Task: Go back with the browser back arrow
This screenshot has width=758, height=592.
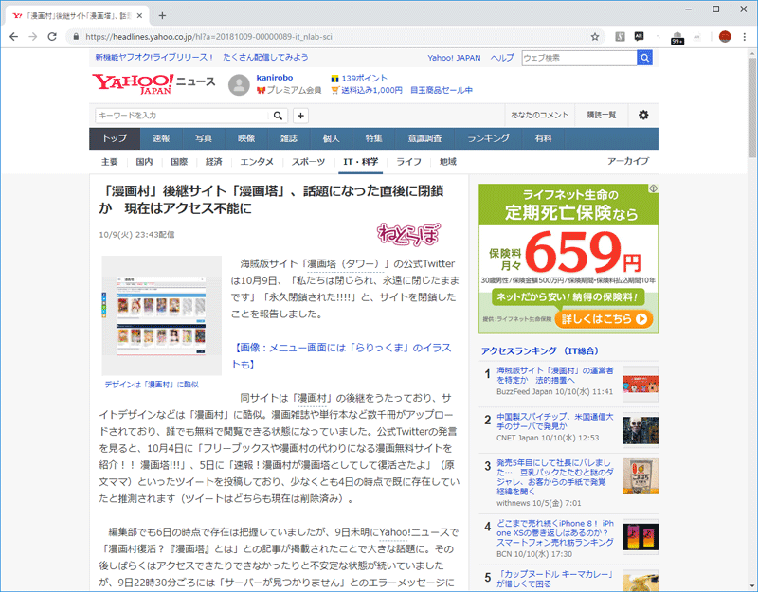Action: coord(13,37)
